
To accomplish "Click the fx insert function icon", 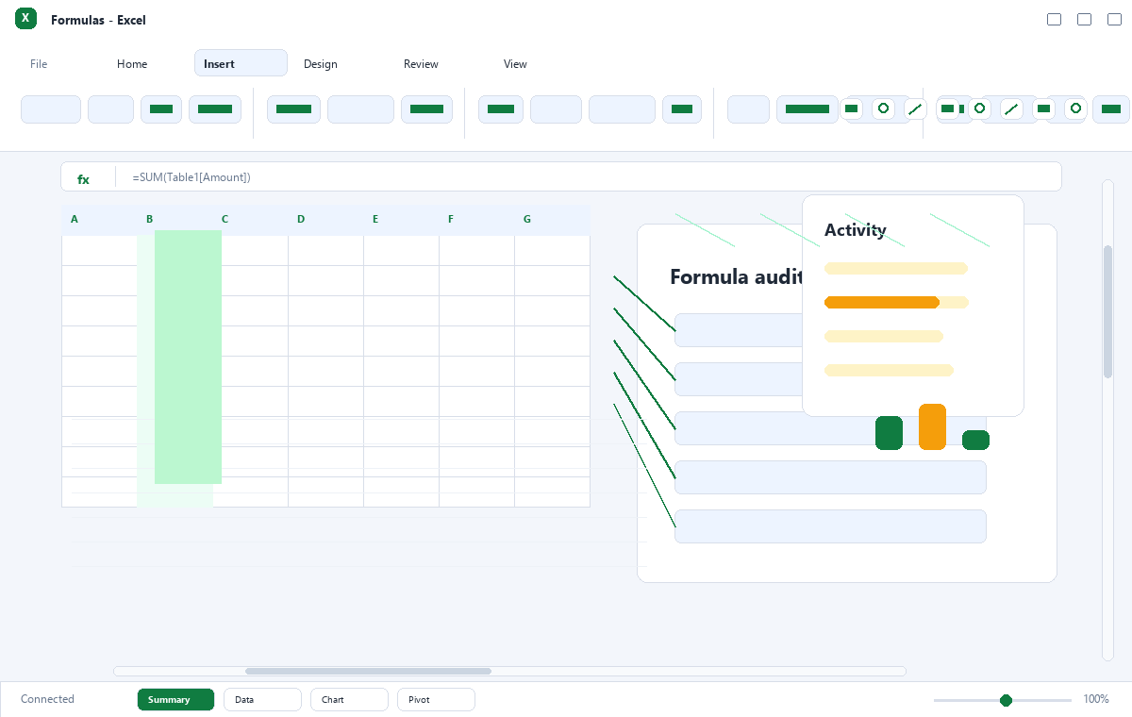I will coord(83,177).
